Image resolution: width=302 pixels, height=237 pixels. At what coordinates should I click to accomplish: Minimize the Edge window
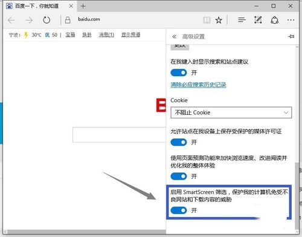257,6
